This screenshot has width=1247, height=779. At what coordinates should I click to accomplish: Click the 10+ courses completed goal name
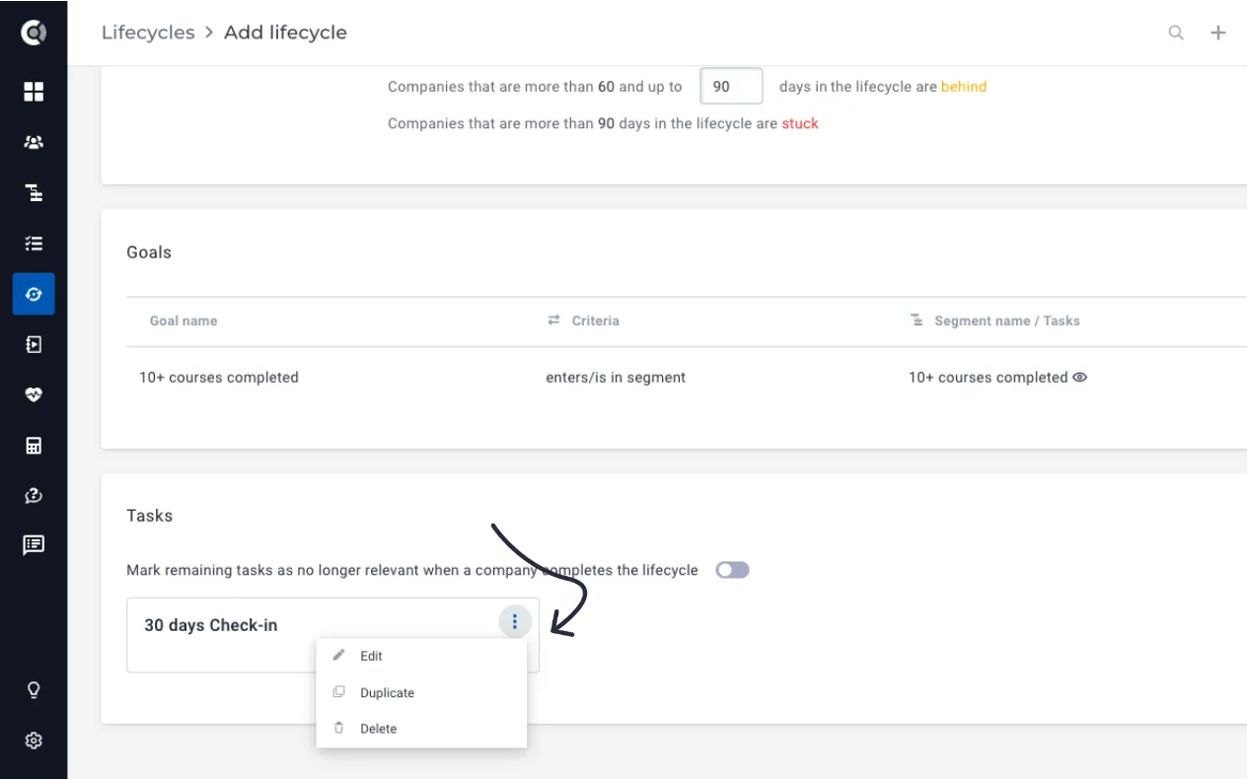tap(219, 377)
